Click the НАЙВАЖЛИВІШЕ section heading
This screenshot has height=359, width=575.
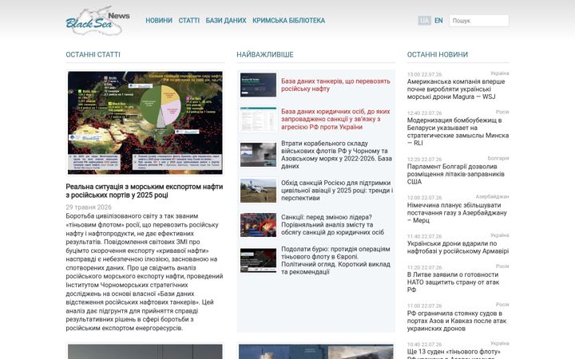[265, 54]
